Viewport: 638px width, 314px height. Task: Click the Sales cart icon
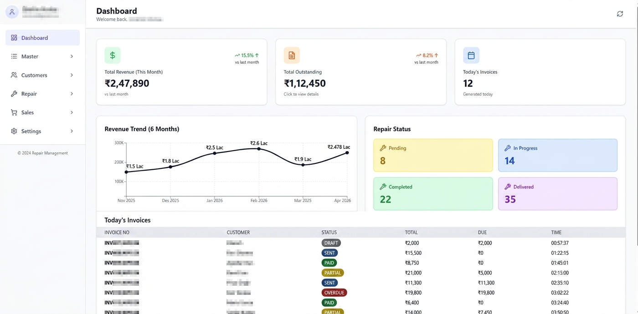[x=14, y=112]
